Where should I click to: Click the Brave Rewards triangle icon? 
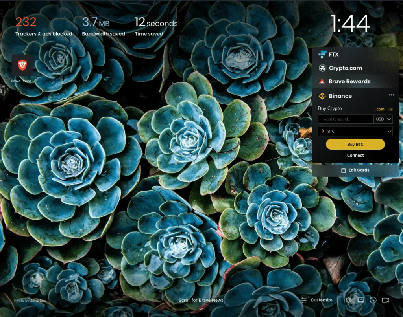322,82
